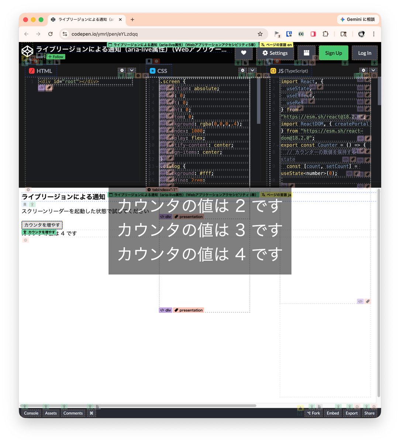Open the Comments panel
This screenshot has width=400, height=443.
click(x=73, y=413)
